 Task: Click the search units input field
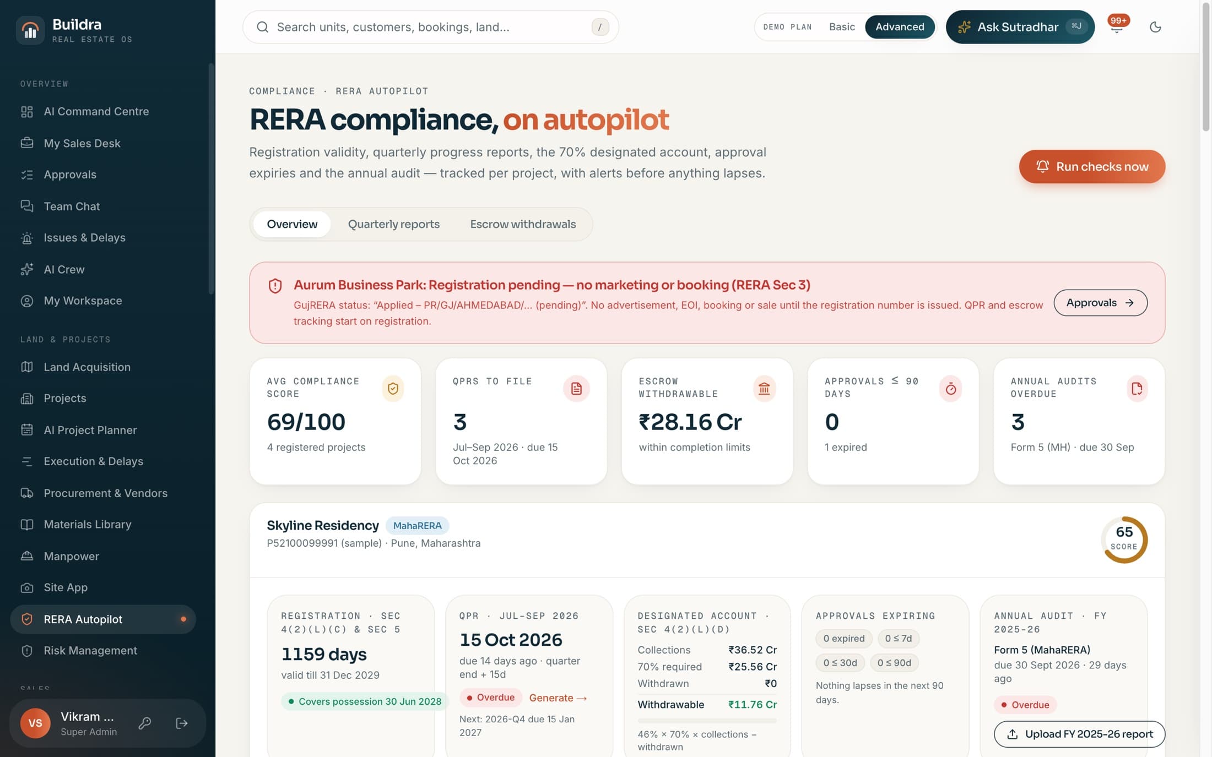click(431, 27)
